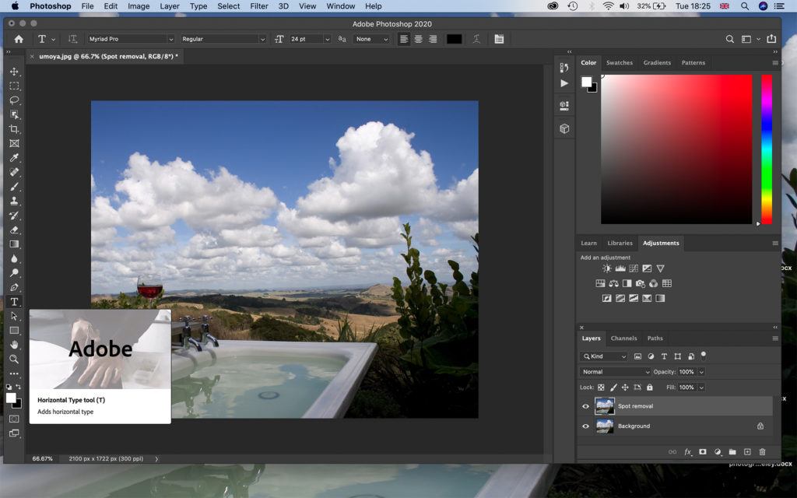Switch to the Swatches tab
Viewport: 797px width, 498px height.
coord(620,63)
